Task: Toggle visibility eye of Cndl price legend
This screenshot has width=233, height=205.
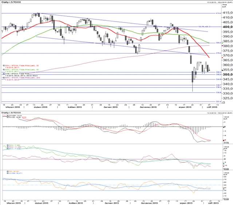Action: pyautogui.click(x=4, y=73)
